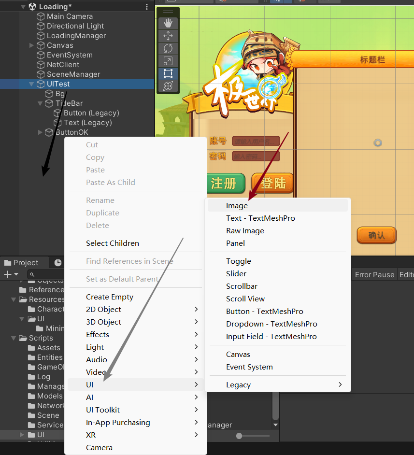Image resolution: width=414 pixels, height=455 pixels.
Task: Select the Rotate tool
Action: tap(168, 48)
